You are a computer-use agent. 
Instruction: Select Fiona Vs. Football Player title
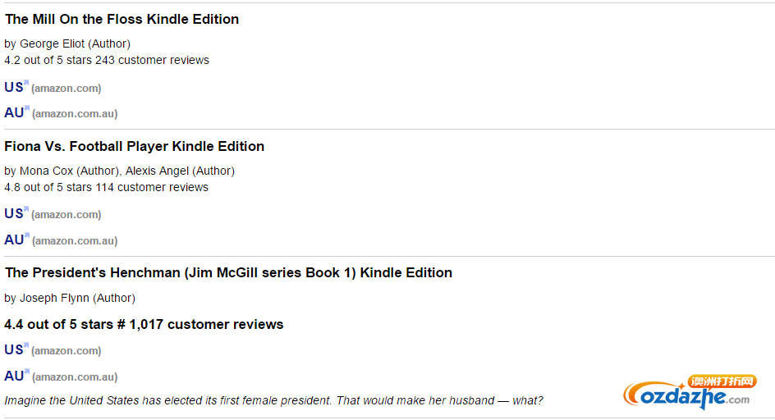coord(135,146)
